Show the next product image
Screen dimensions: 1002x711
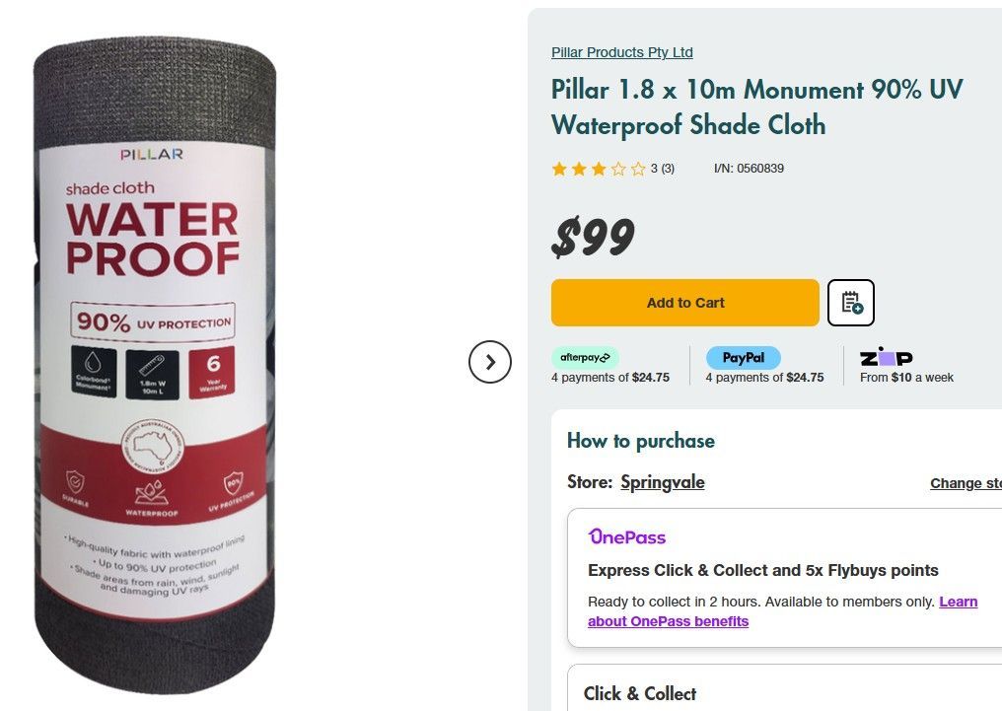point(489,362)
